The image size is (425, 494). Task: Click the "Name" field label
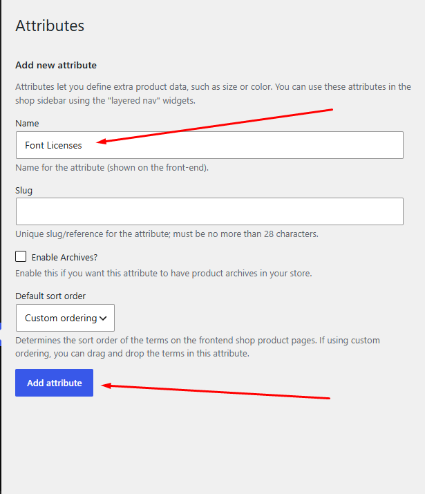[27, 123]
